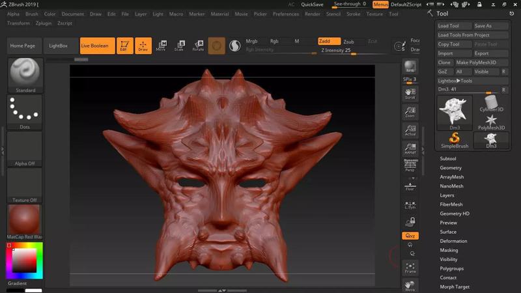Click the Zoom view icon

coord(410,112)
